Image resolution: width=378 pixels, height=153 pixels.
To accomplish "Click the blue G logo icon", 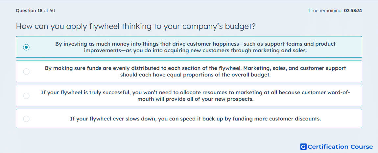I will point(303,146).
